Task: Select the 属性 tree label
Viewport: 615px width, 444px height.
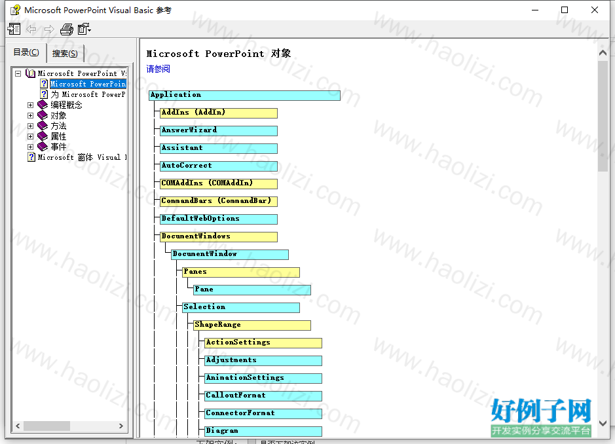Action: [58, 136]
